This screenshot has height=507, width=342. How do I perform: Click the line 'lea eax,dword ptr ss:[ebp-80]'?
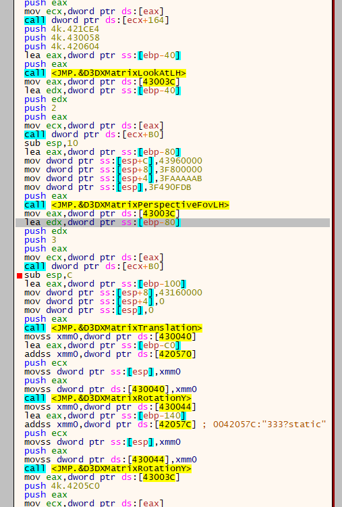click(x=103, y=152)
